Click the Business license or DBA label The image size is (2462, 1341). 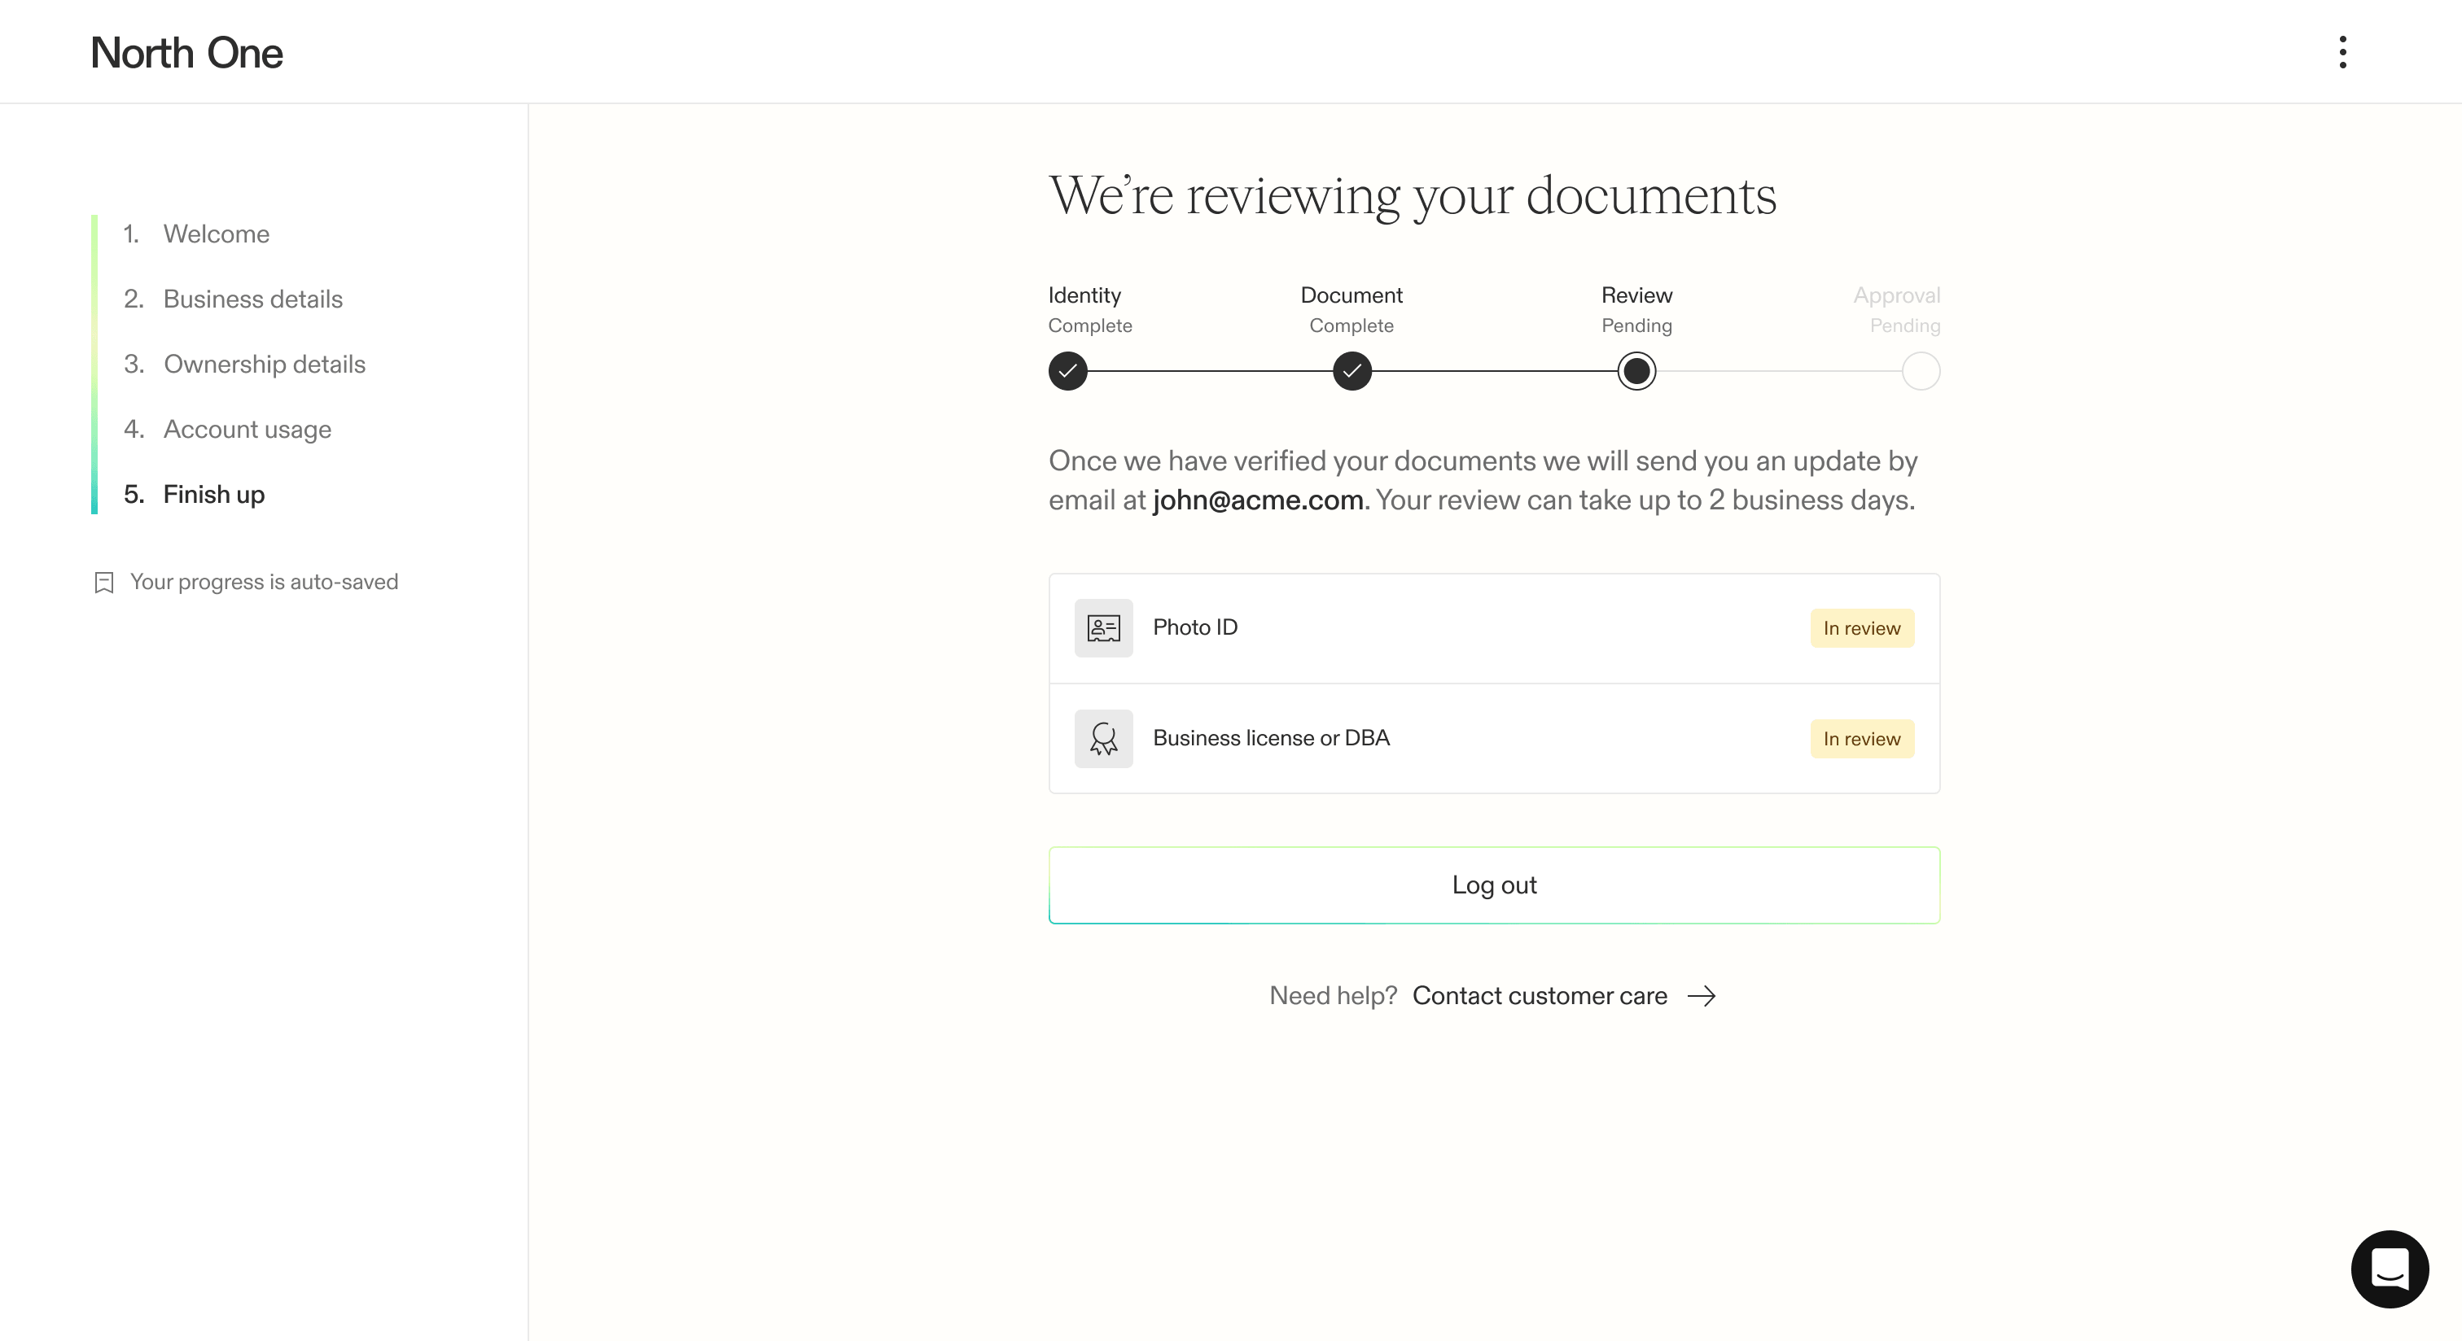(1271, 738)
